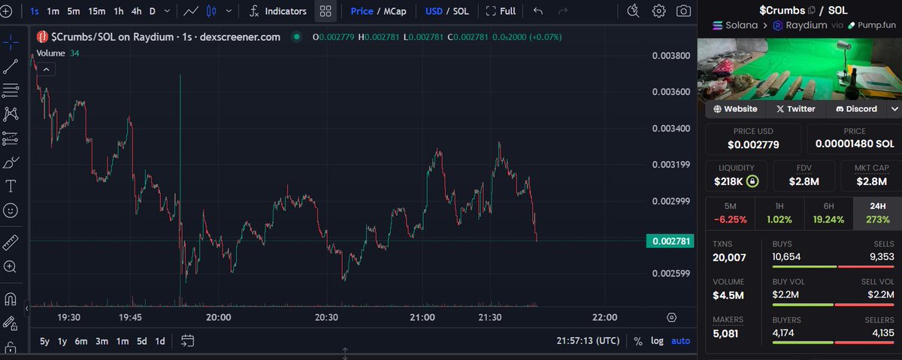Select the 1m timeframe in top toolbar
The width and height of the screenshot is (902, 360).
pos(53,11)
